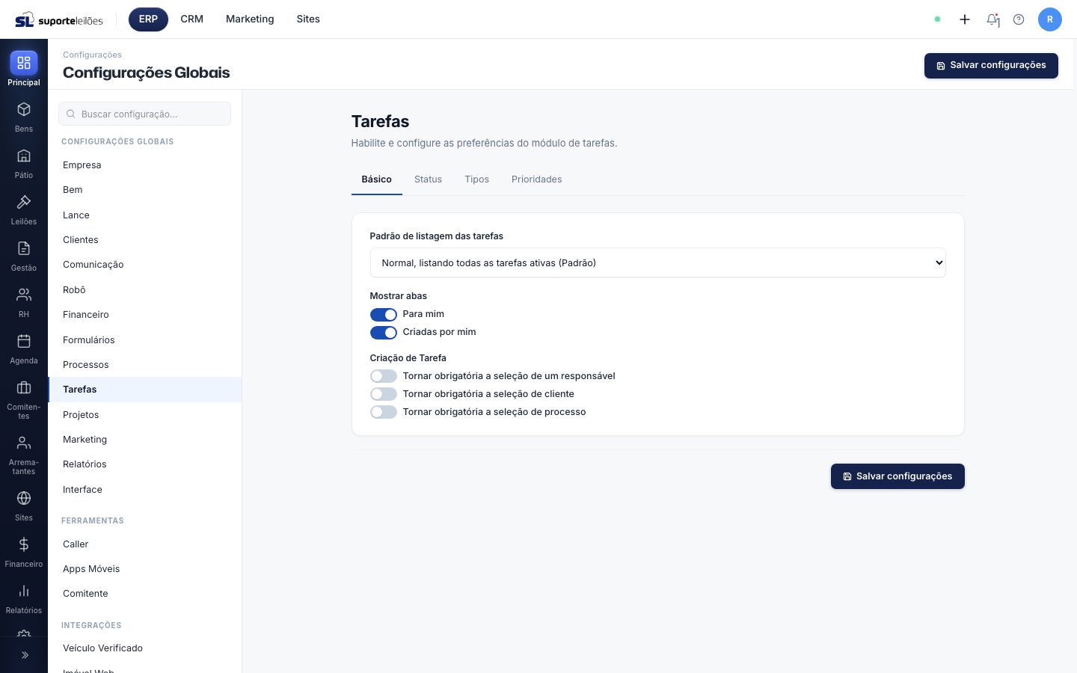The height and width of the screenshot is (673, 1077).
Task: Open the Principal dashboard icon
Action: tap(24, 62)
